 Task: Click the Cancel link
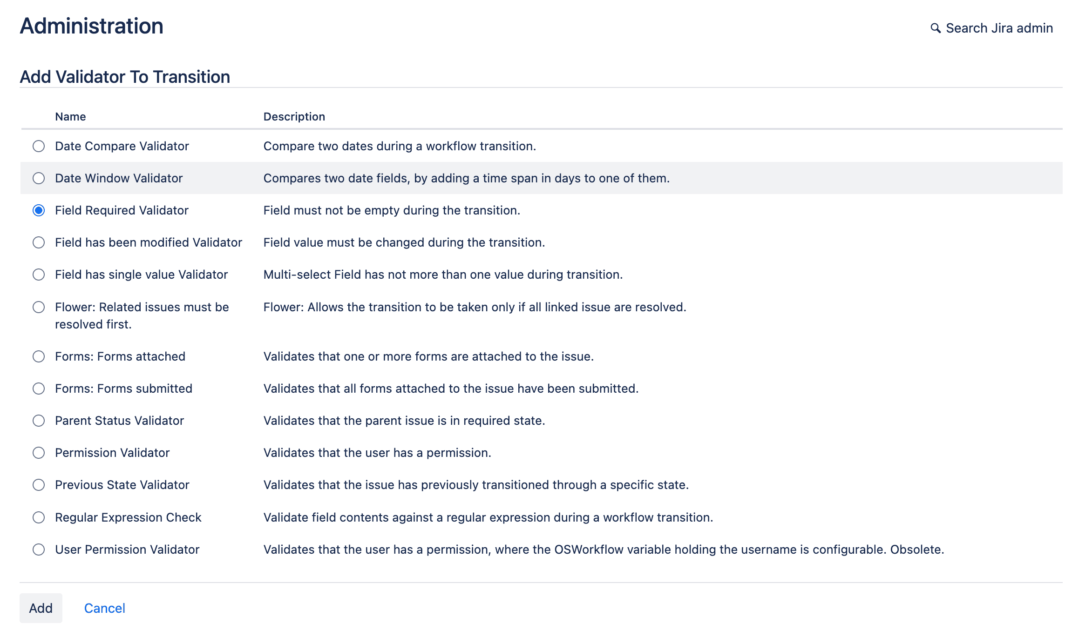(105, 608)
